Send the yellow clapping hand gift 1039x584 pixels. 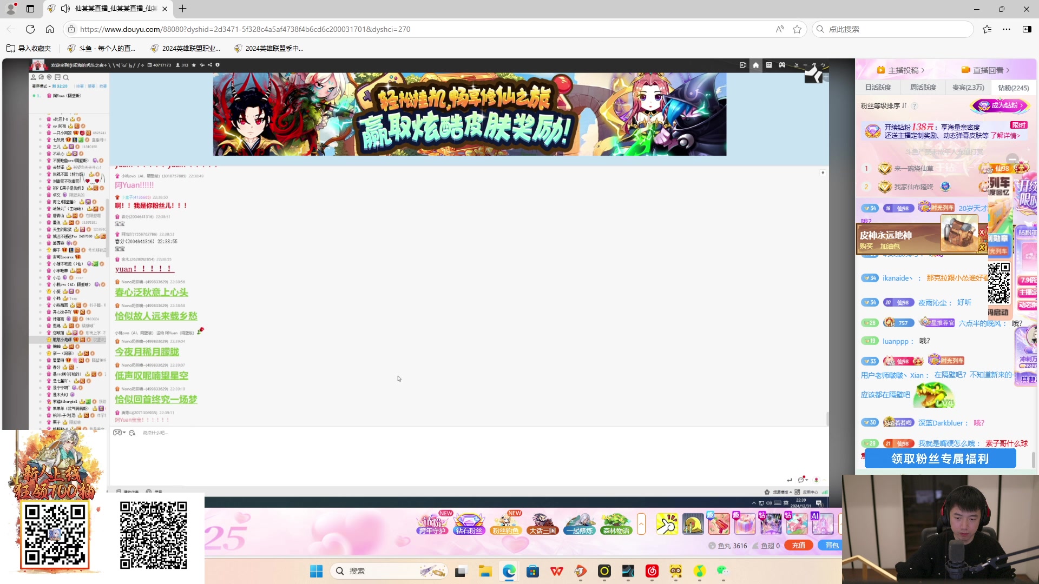coord(667,523)
